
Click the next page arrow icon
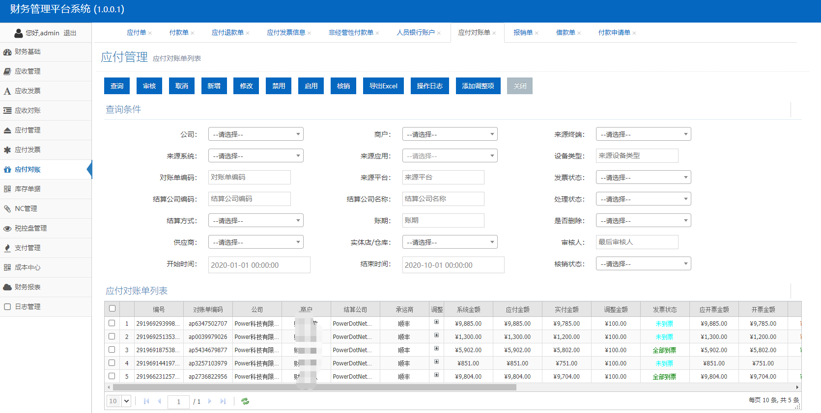(x=210, y=401)
